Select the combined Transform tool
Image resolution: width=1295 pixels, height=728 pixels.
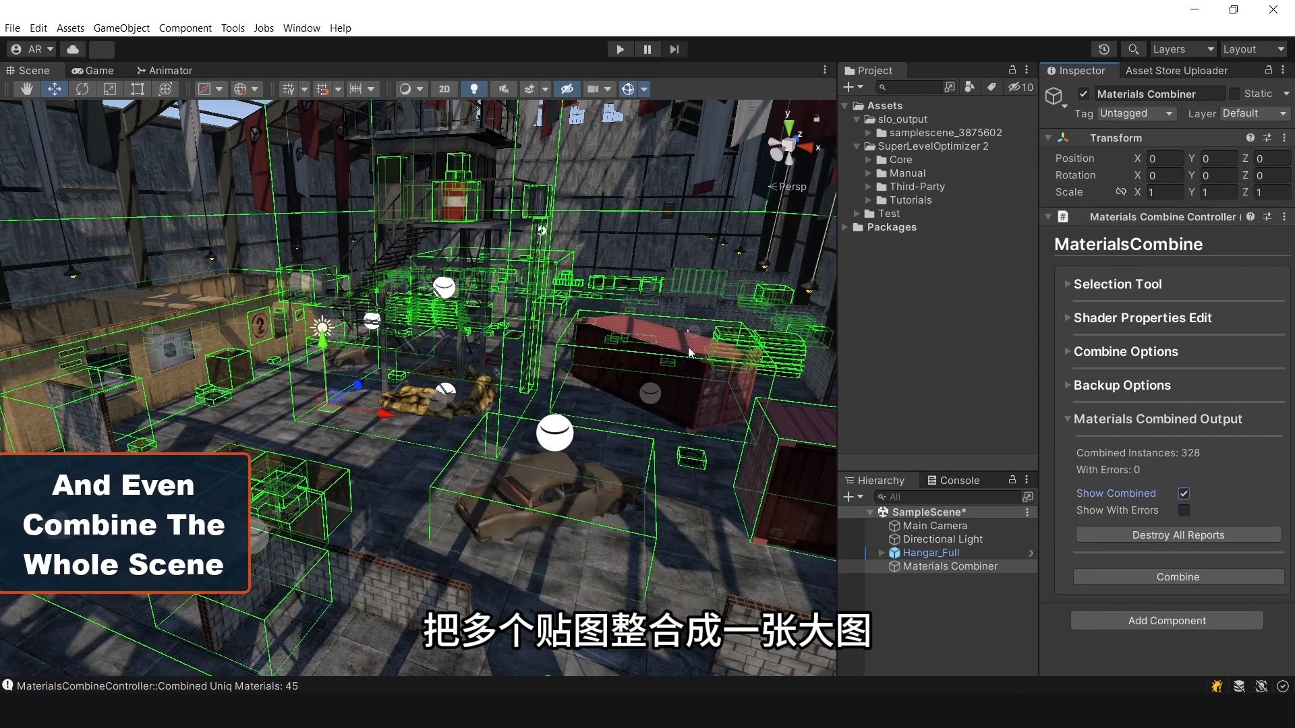165,89
